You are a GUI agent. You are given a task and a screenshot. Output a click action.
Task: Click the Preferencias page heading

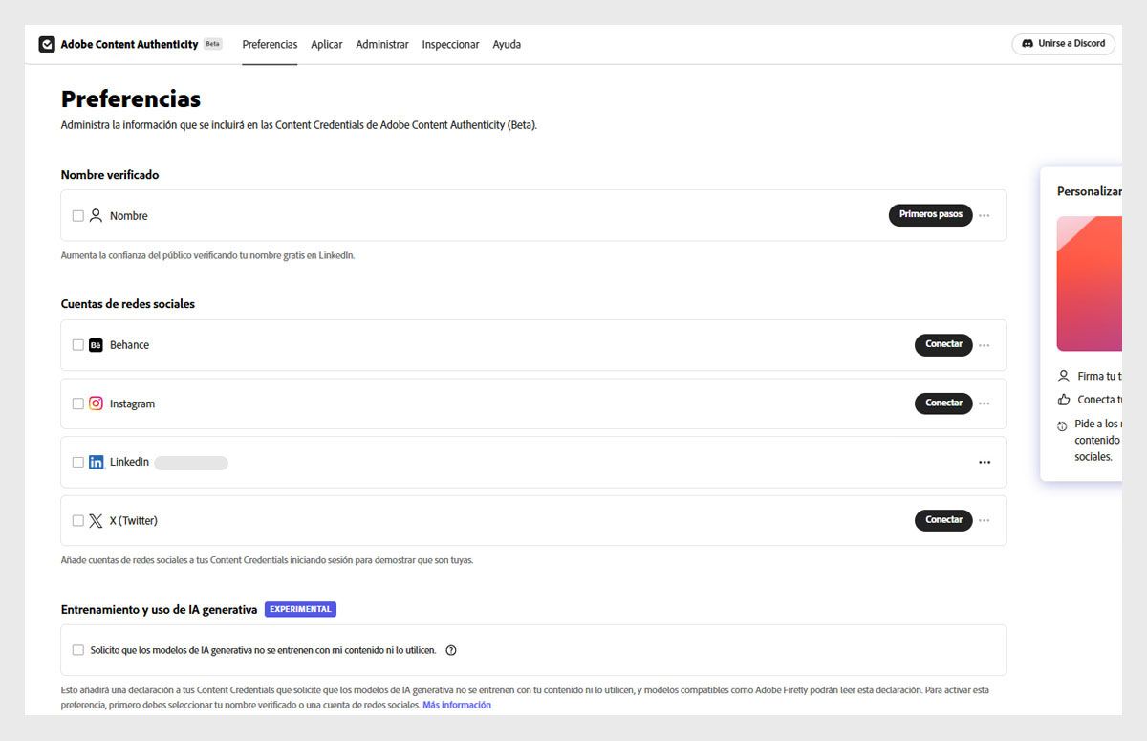[131, 98]
